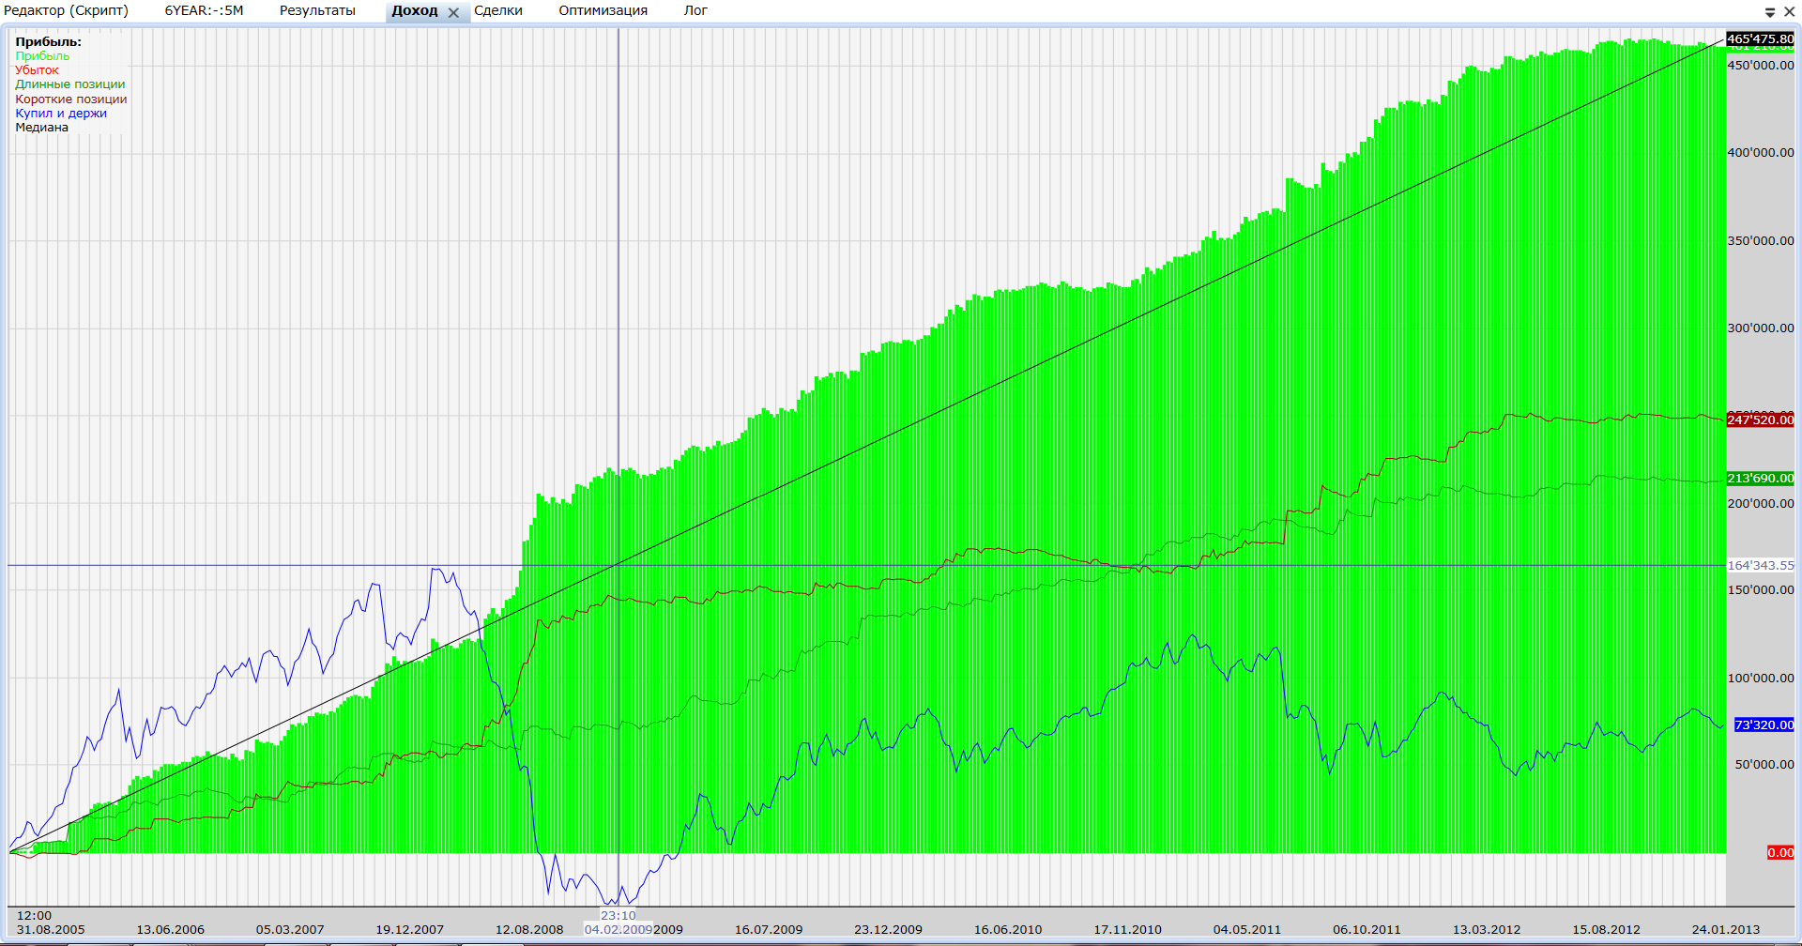Go to the Результаты tab
Screen dimensions: 1802x946
click(317, 10)
